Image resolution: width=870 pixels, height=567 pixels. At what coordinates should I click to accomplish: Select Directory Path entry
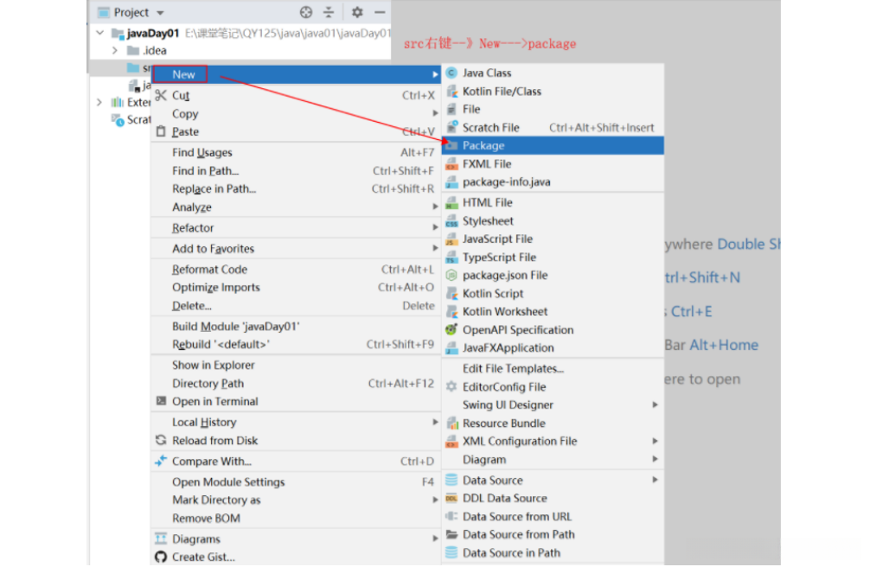tap(296, 384)
